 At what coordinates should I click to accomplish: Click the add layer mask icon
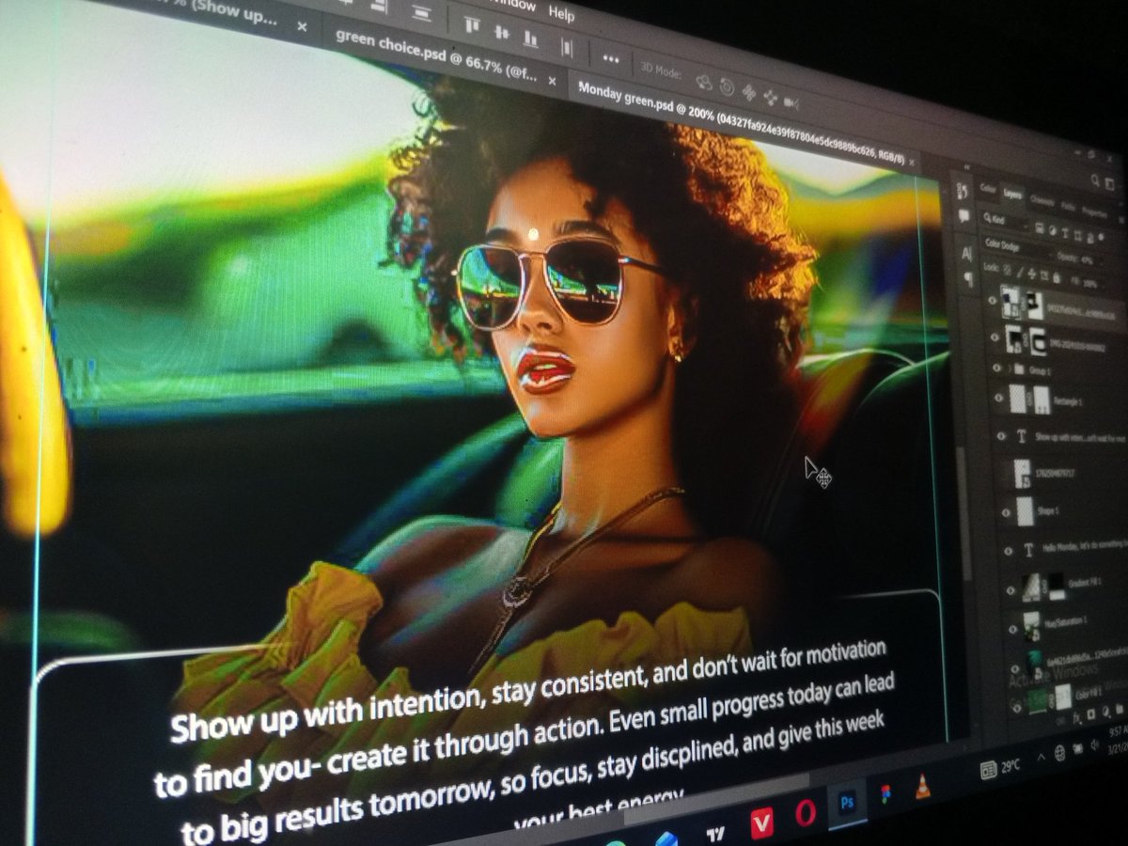coord(1091,713)
